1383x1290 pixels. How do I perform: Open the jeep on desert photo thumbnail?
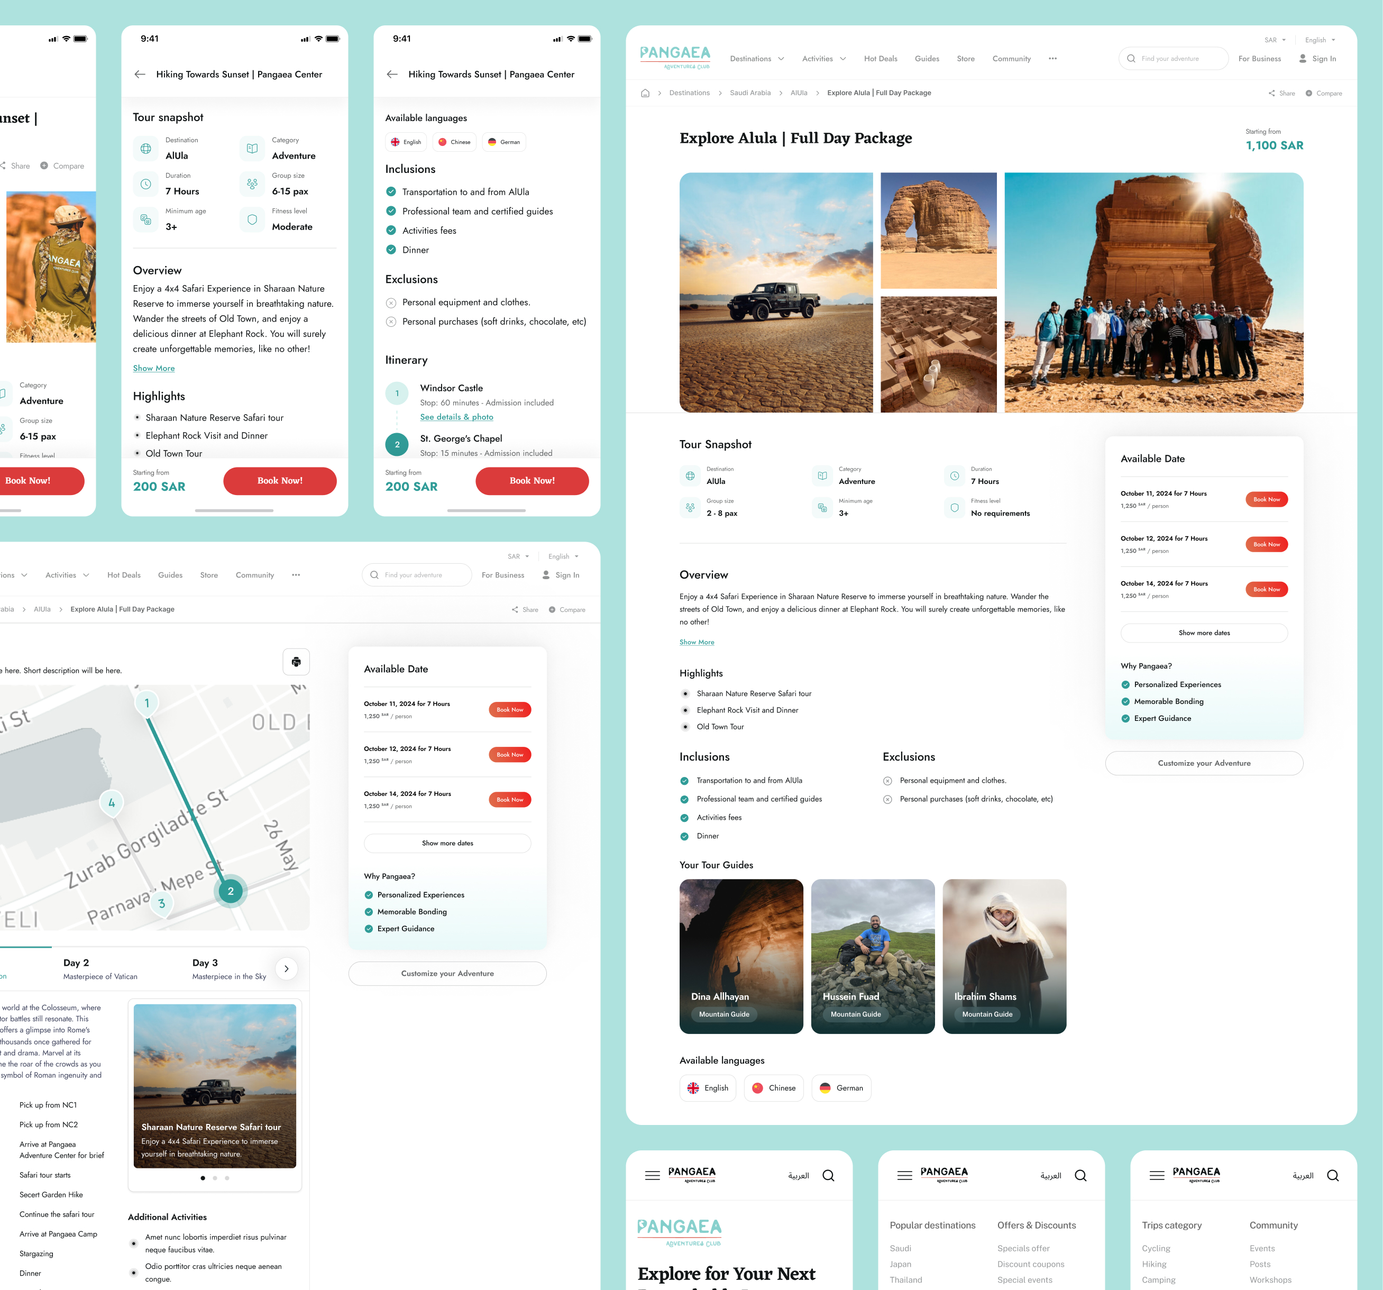click(x=776, y=292)
